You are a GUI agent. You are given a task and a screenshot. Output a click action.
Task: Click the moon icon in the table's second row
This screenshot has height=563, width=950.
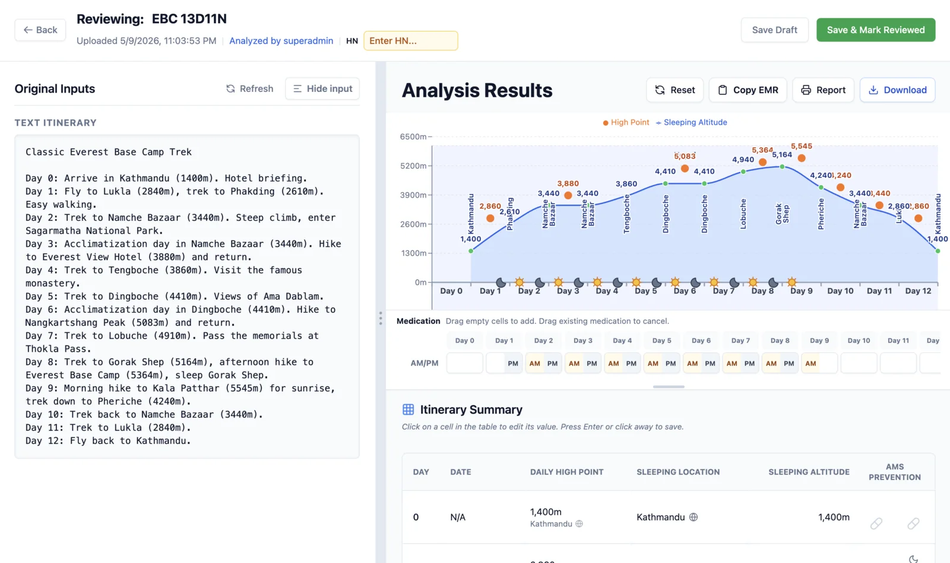pyautogui.click(x=913, y=559)
